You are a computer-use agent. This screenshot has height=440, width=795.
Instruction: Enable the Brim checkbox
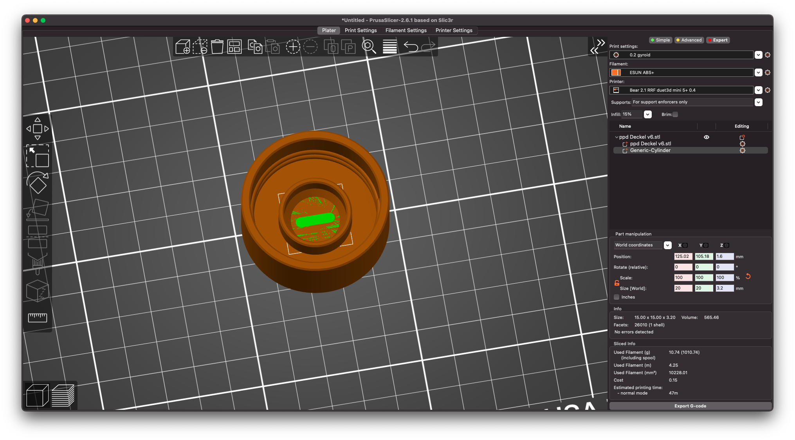tap(675, 114)
